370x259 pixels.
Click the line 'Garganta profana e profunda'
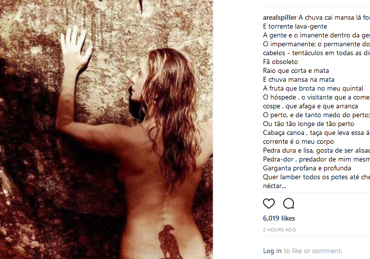pyautogui.click(x=307, y=168)
